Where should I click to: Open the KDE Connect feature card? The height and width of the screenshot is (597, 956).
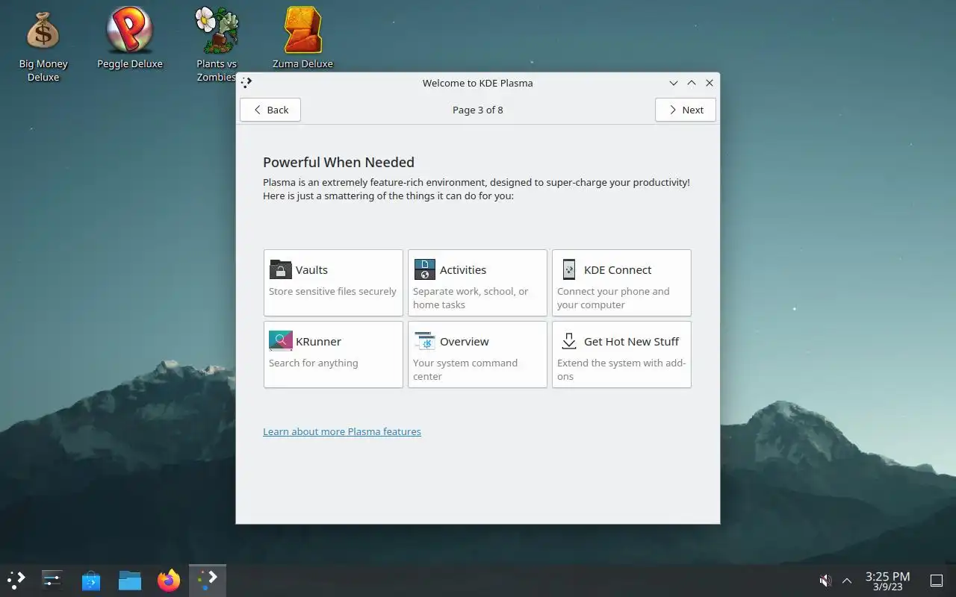pyautogui.click(x=621, y=283)
